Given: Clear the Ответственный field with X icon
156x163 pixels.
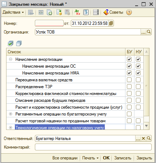Looking at the screenshot, I should coord(143,139).
